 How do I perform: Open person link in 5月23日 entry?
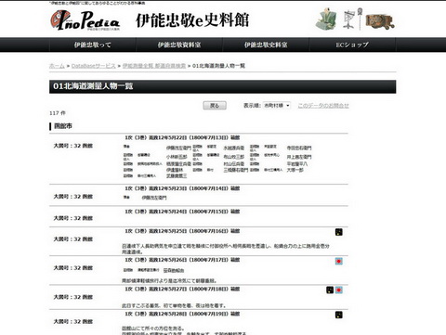pos(154,198)
